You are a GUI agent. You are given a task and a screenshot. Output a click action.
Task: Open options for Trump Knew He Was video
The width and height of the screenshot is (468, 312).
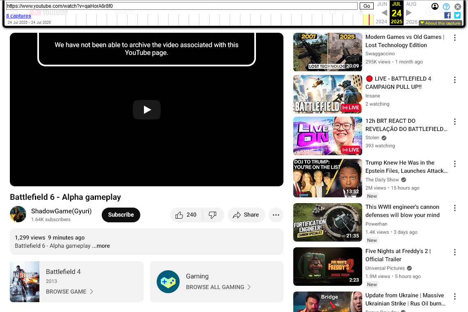coord(454,164)
